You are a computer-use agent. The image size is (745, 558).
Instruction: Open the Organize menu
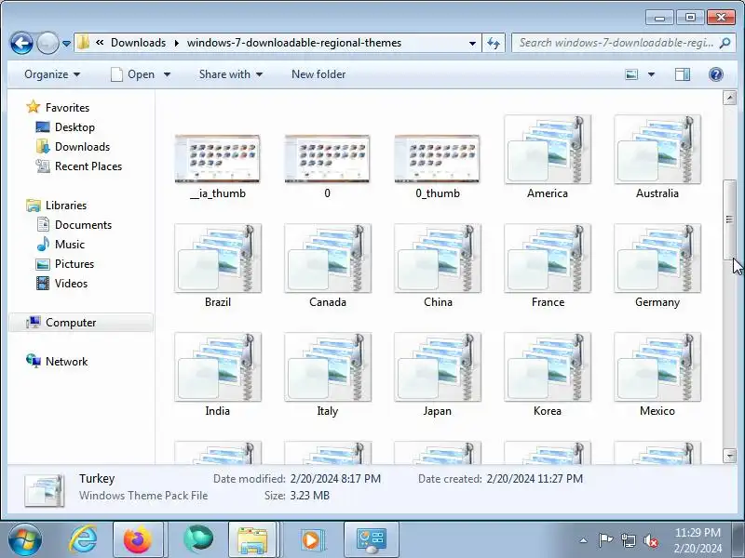pyautogui.click(x=52, y=74)
